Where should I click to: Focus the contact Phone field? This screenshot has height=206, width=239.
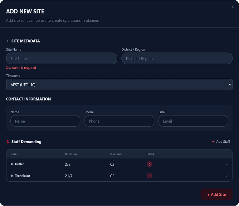point(119,121)
